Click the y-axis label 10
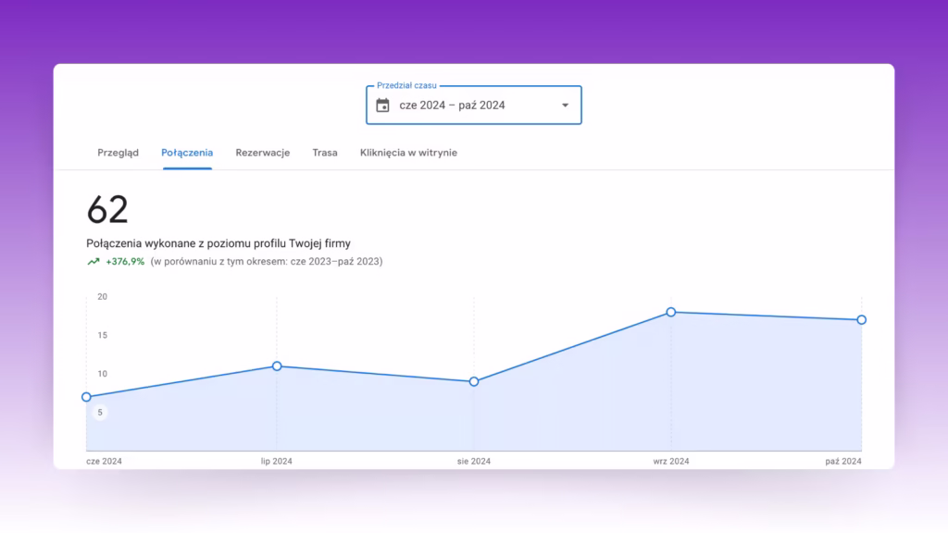Screen dimensions: 948x533 pyautogui.click(x=102, y=374)
